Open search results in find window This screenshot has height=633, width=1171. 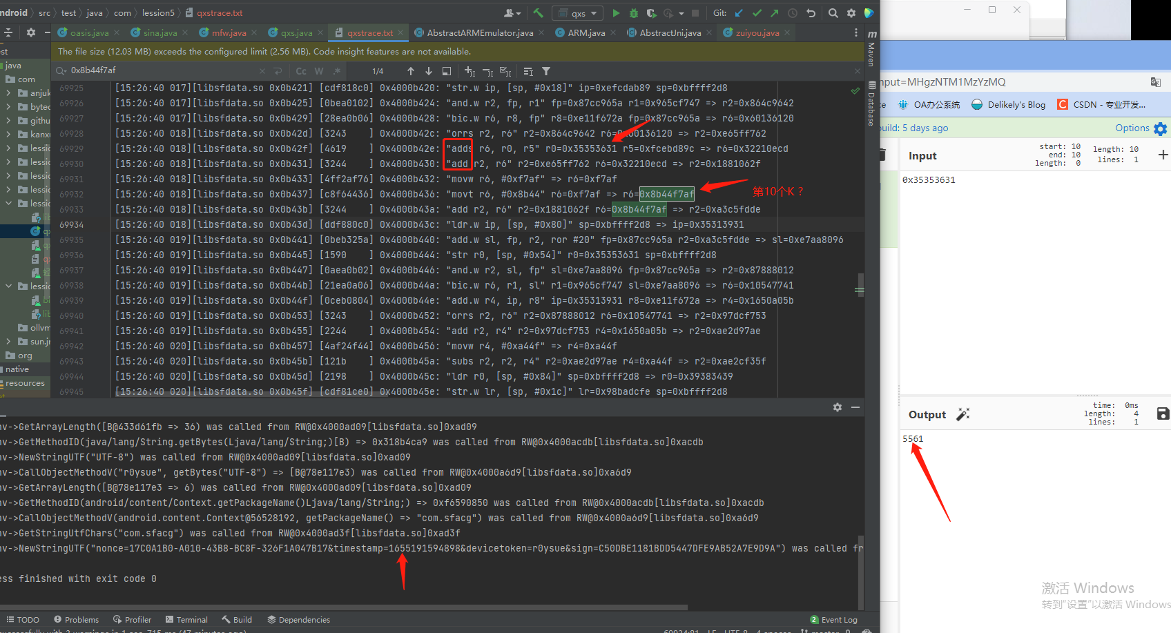tap(447, 71)
